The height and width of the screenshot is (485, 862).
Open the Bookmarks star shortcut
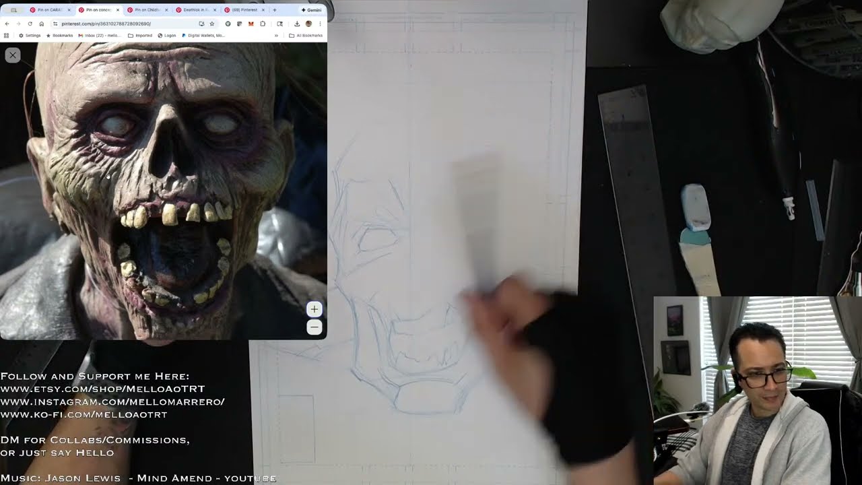(59, 35)
